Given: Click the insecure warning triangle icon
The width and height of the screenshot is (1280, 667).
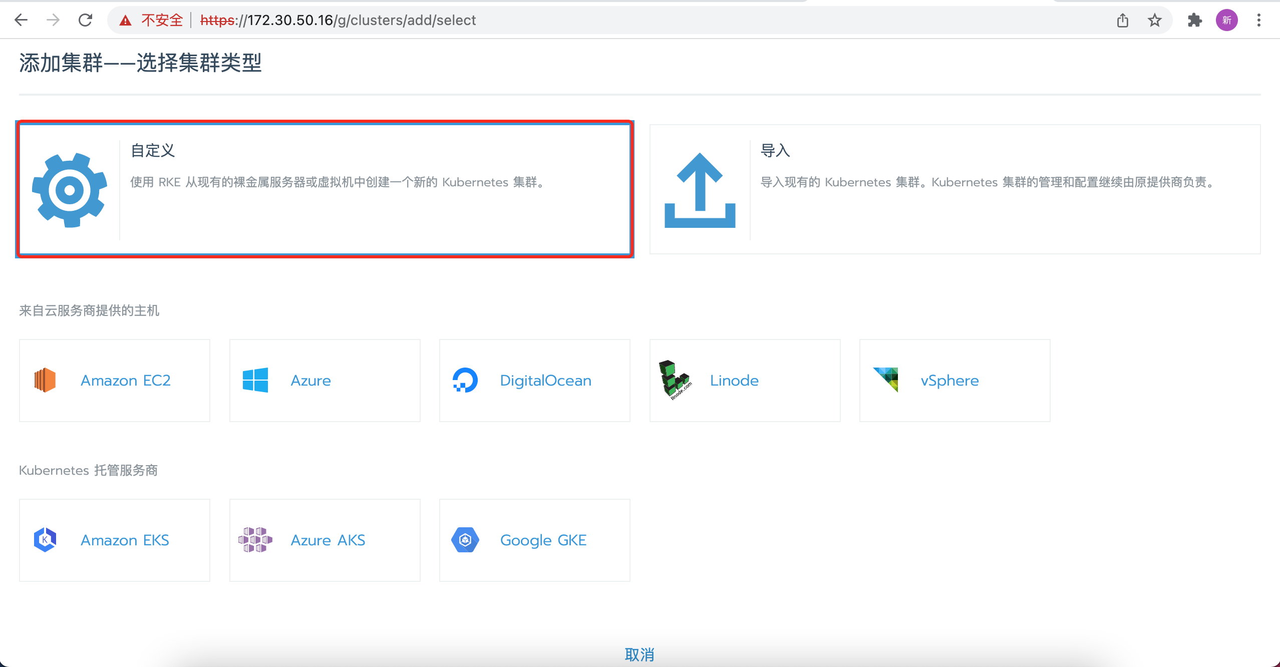Looking at the screenshot, I should click(x=125, y=21).
